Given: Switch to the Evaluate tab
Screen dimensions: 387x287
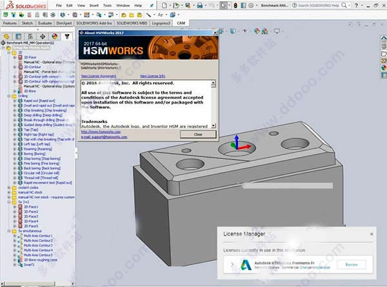Looking at the screenshot, I should click(45, 23).
